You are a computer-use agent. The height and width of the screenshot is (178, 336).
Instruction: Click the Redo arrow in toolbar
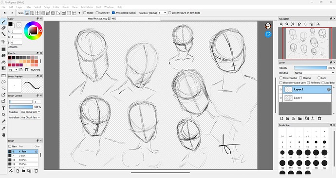click(x=12, y=13)
